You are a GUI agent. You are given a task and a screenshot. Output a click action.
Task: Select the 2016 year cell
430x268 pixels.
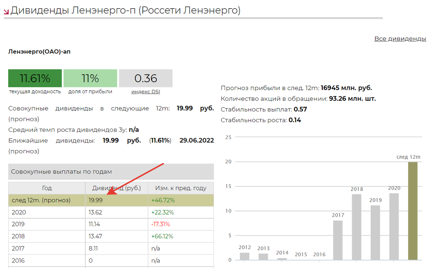click(x=47, y=260)
